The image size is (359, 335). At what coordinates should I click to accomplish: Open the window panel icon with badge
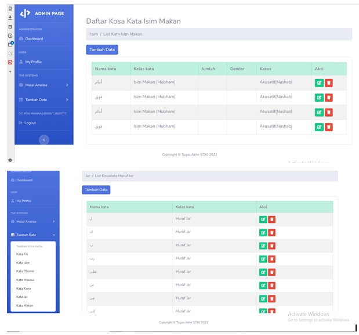(10, 44)
